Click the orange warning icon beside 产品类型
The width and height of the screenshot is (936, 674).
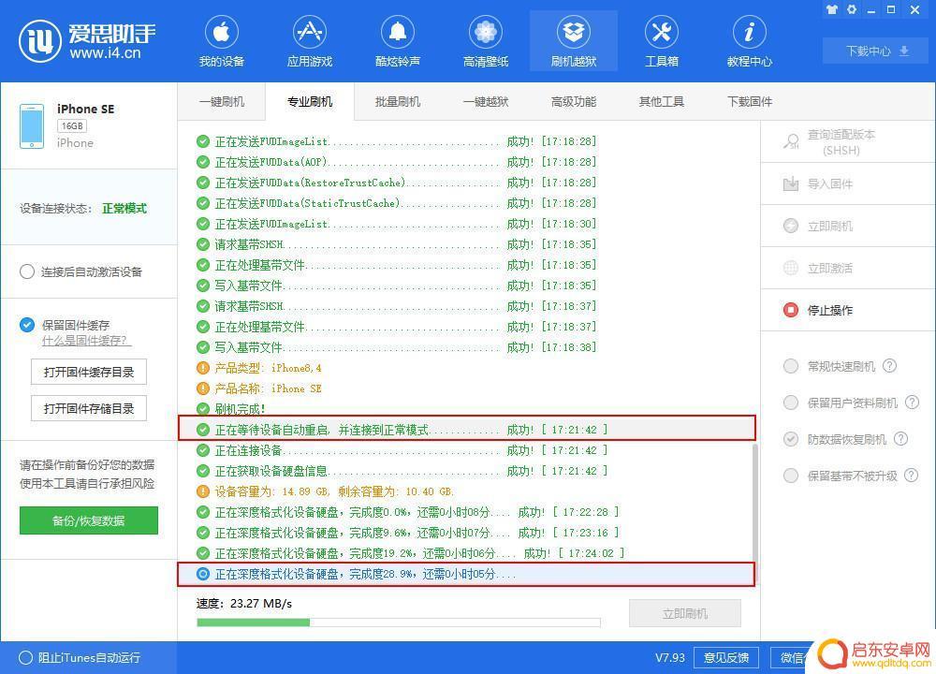click(203, 368)
